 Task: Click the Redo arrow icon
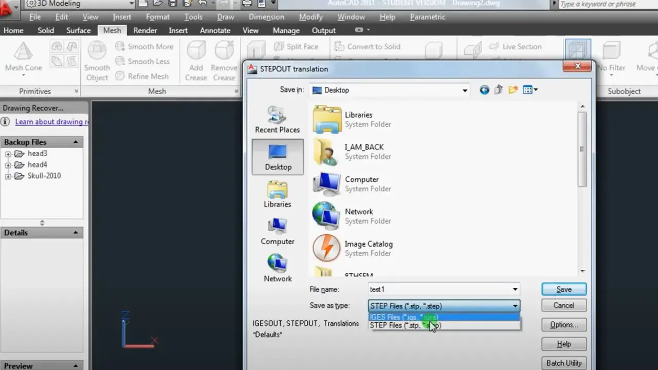224,4
